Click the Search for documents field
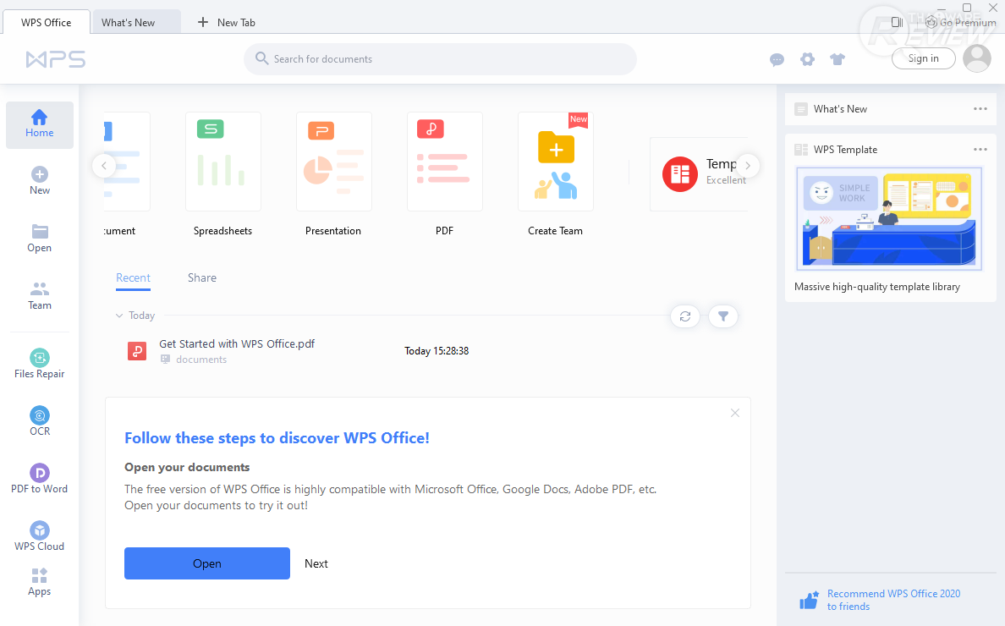1005x626 pixels. [x=441, y=59]
